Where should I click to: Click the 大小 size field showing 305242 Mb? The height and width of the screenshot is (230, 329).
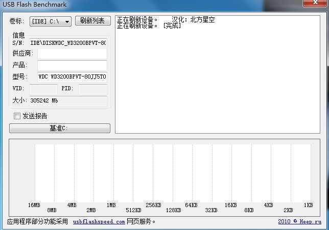tap(67, 101)
